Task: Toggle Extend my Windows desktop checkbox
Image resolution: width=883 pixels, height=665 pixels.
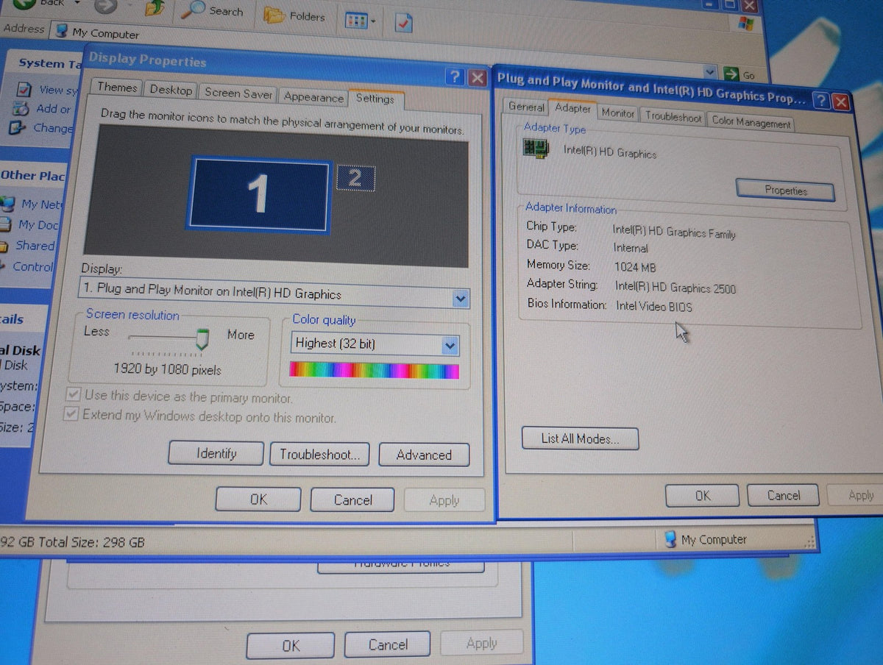Action: tap(71, 415)
